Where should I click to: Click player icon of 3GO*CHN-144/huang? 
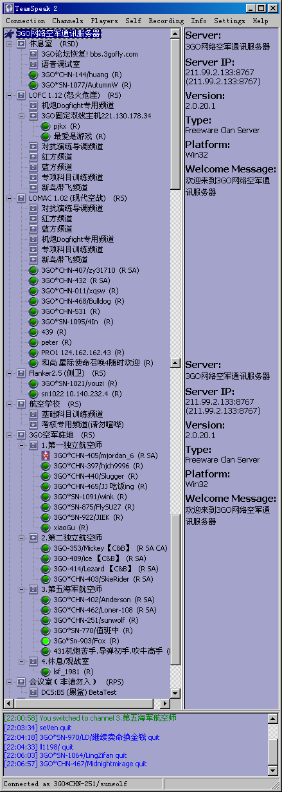click(33, 75)
